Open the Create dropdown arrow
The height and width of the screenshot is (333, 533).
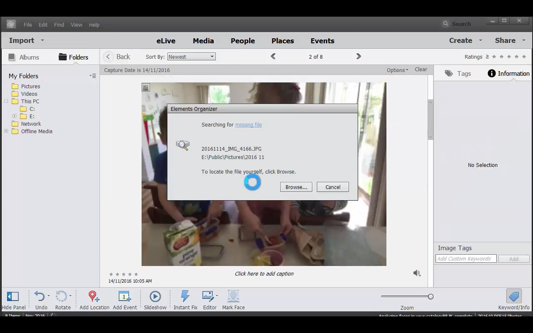coord(480,40)
